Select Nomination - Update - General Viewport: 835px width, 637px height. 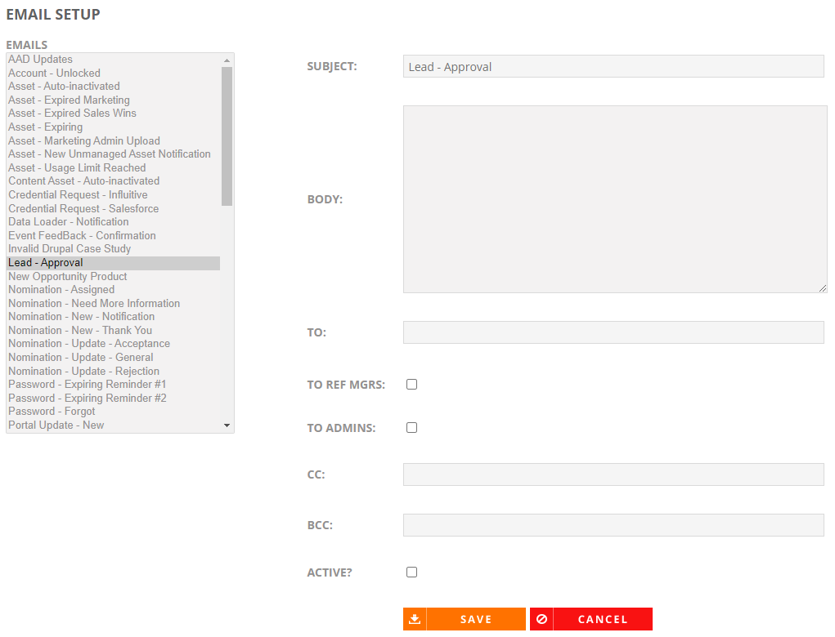tap(114, 358)
